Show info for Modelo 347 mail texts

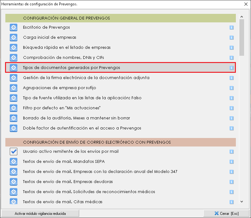point(231,172)
